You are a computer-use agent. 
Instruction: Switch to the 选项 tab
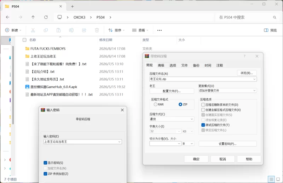pos(173,65)
